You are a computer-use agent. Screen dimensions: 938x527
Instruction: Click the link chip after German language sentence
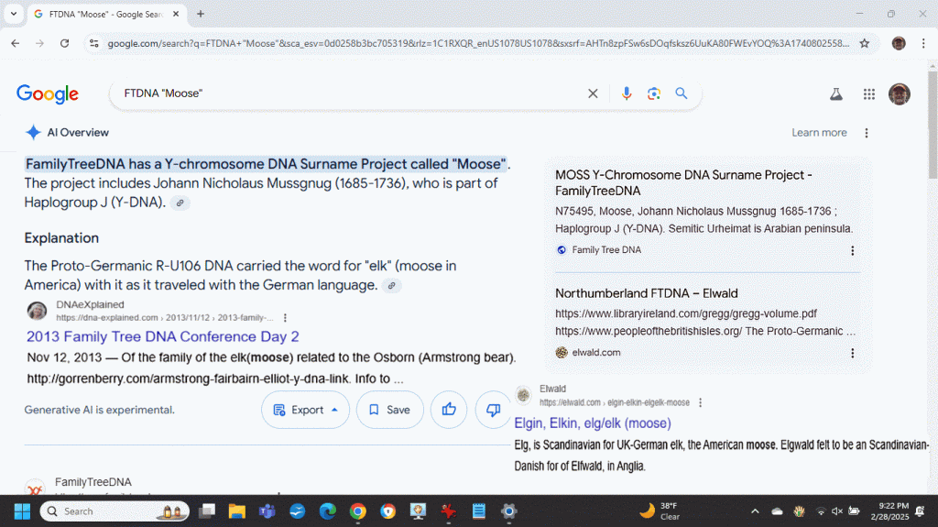tap(392, 286)
